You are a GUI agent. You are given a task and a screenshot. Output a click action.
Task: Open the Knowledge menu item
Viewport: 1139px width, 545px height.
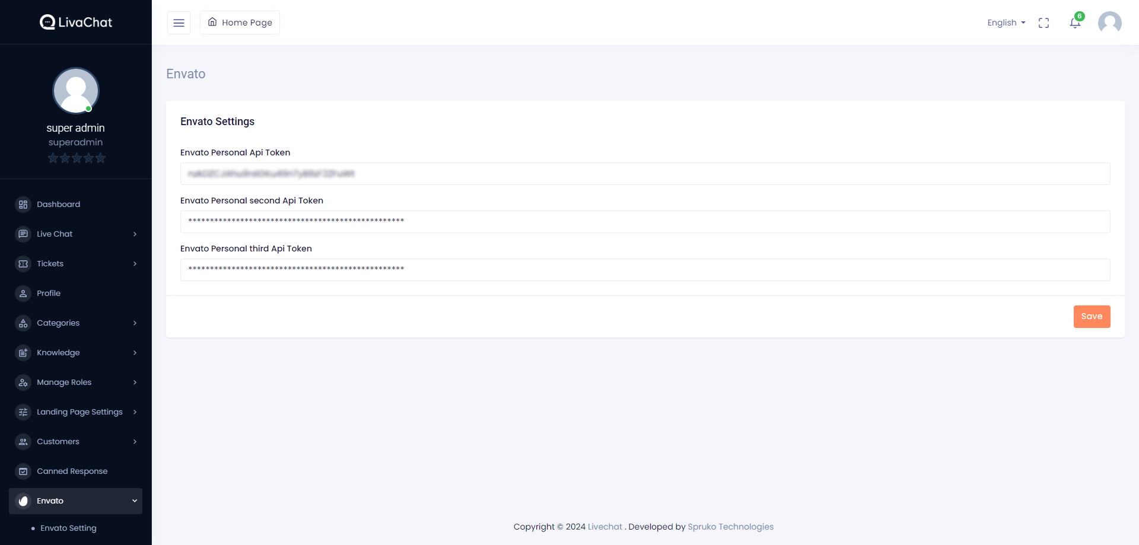click(x=58, y=353)
